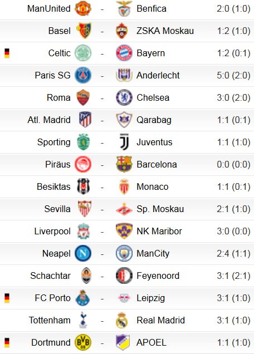This screenshot has width=254, height=354.
Task: Open the ManCity team link
Action: [153, 253]
